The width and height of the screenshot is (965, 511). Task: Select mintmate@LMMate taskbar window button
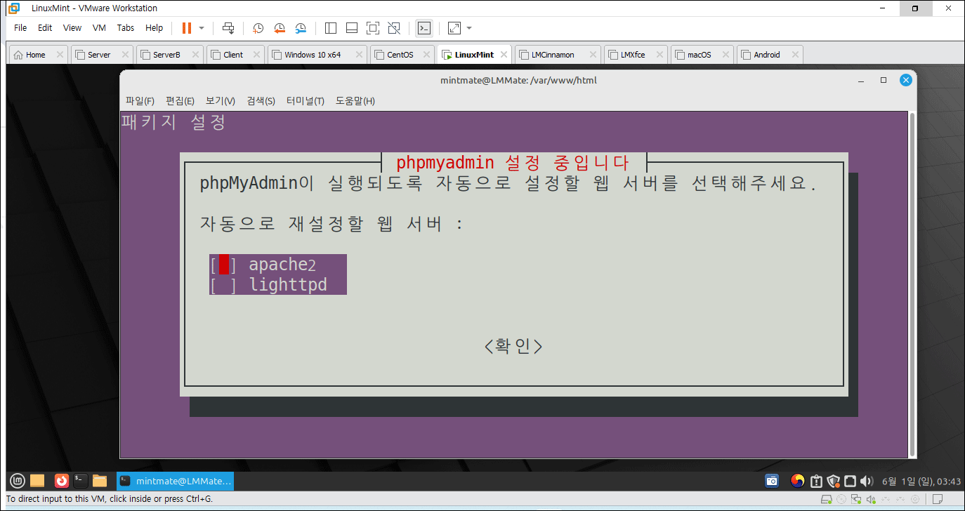175,481
